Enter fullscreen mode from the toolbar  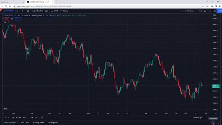(x=210, y=11)
